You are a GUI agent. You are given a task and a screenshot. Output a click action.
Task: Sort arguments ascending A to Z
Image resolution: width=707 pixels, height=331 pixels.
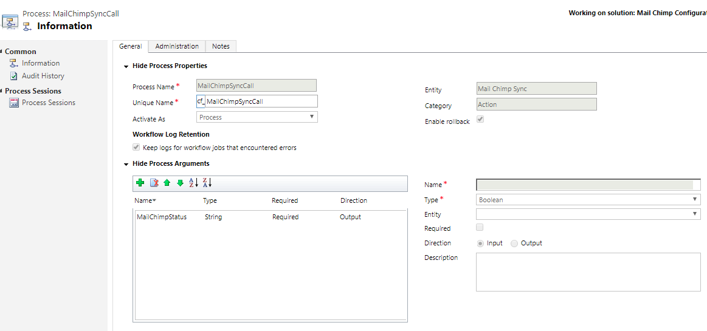193,182
